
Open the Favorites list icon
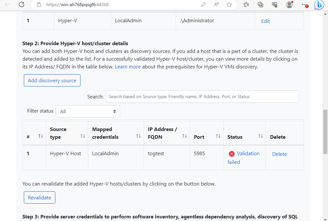tap(246, 5)
